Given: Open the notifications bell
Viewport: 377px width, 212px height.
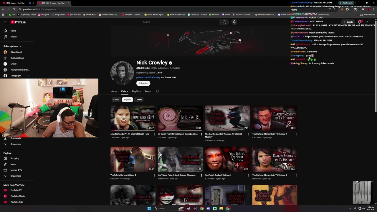Looking at the screenshot, I should tap(360, 22).
